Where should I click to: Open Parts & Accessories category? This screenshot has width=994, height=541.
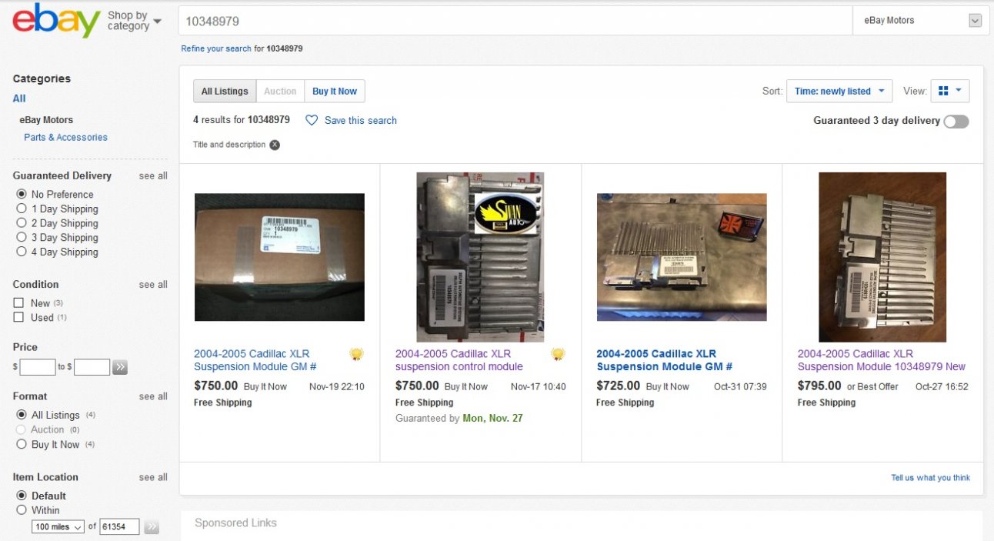point(65,138)
